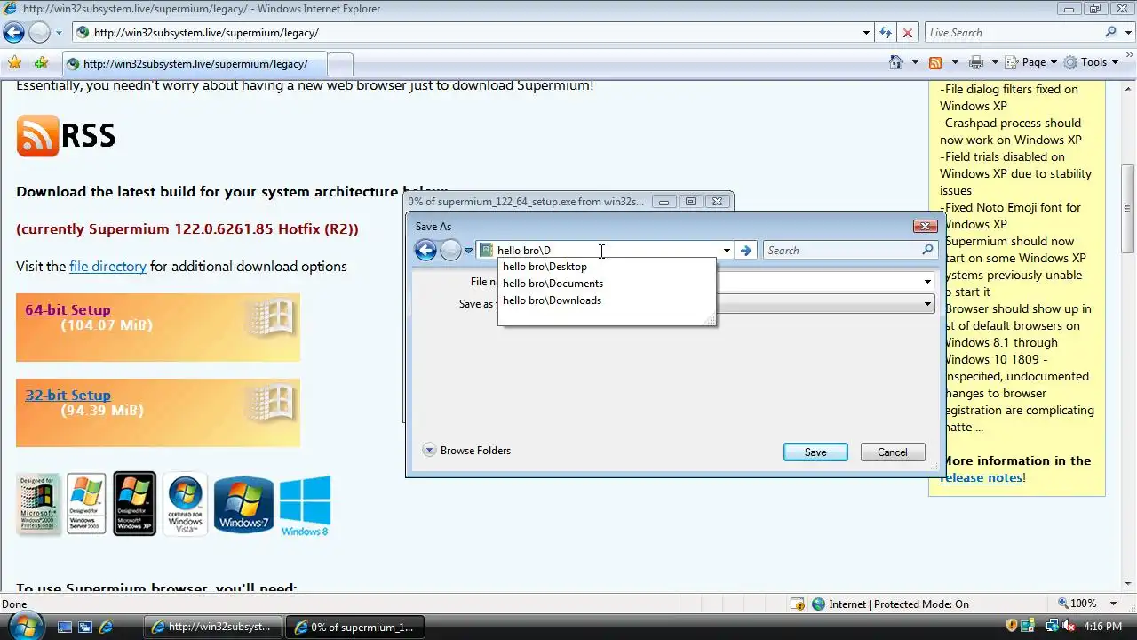Go back in Internet Explorer
Viewport: 1137px width, 640px height.
(13, 33)
